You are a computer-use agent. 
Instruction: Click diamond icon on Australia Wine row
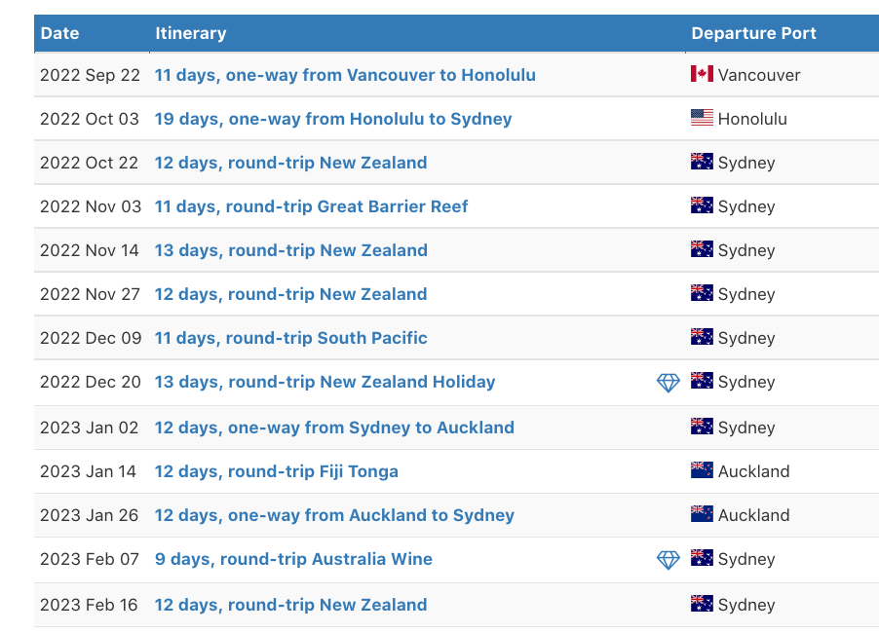pyautogui.click(x=669, y=560)
